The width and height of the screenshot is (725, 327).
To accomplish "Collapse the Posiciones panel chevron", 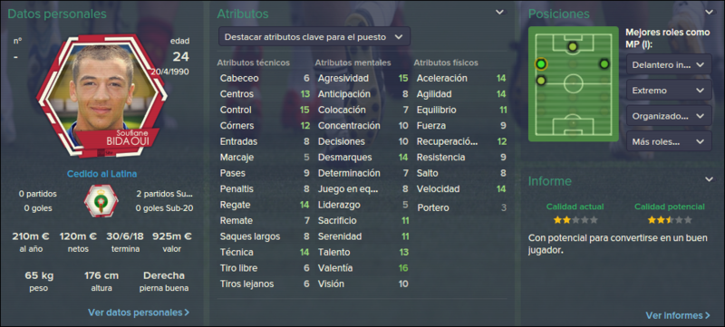I will tap(710, 12).
